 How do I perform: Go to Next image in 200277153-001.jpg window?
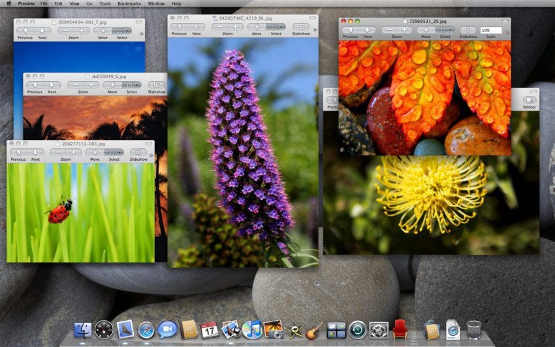35,152
